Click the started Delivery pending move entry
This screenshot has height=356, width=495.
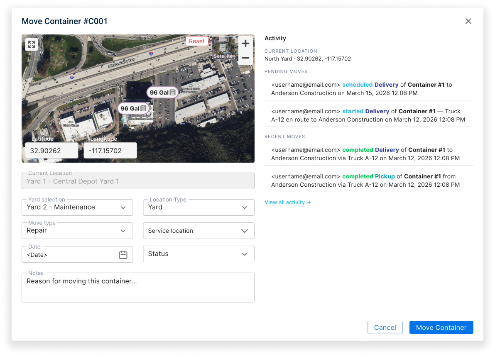coord(369,115)
